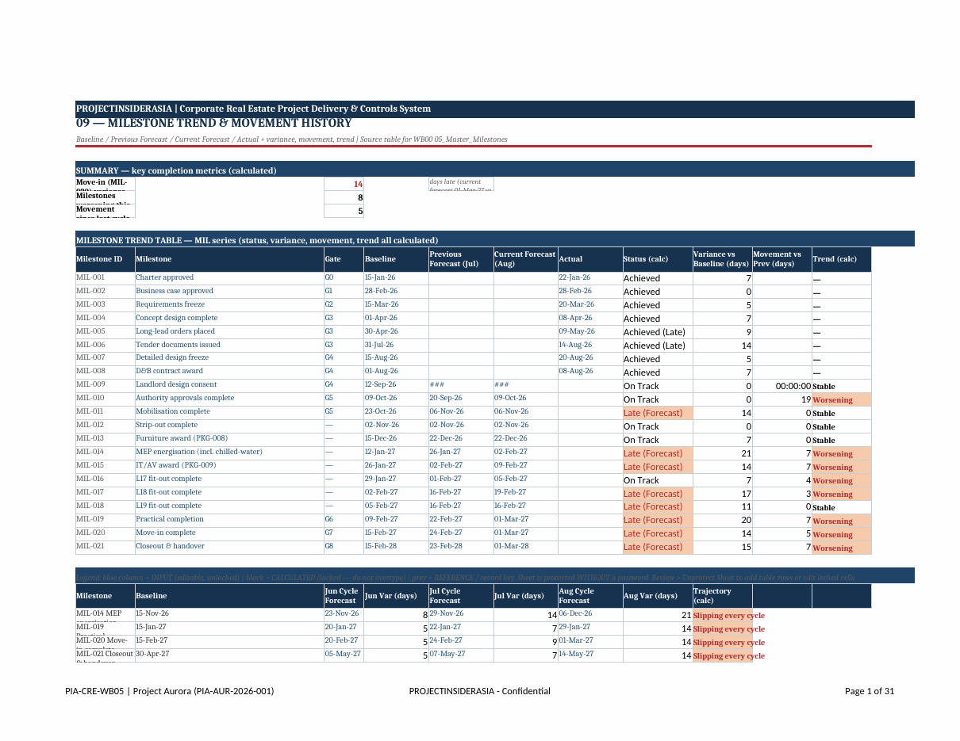Click 'Tender documents issued' milestone
Viewport: 960px width, 741px height.
pyautogui.click(x=229, y=346)
